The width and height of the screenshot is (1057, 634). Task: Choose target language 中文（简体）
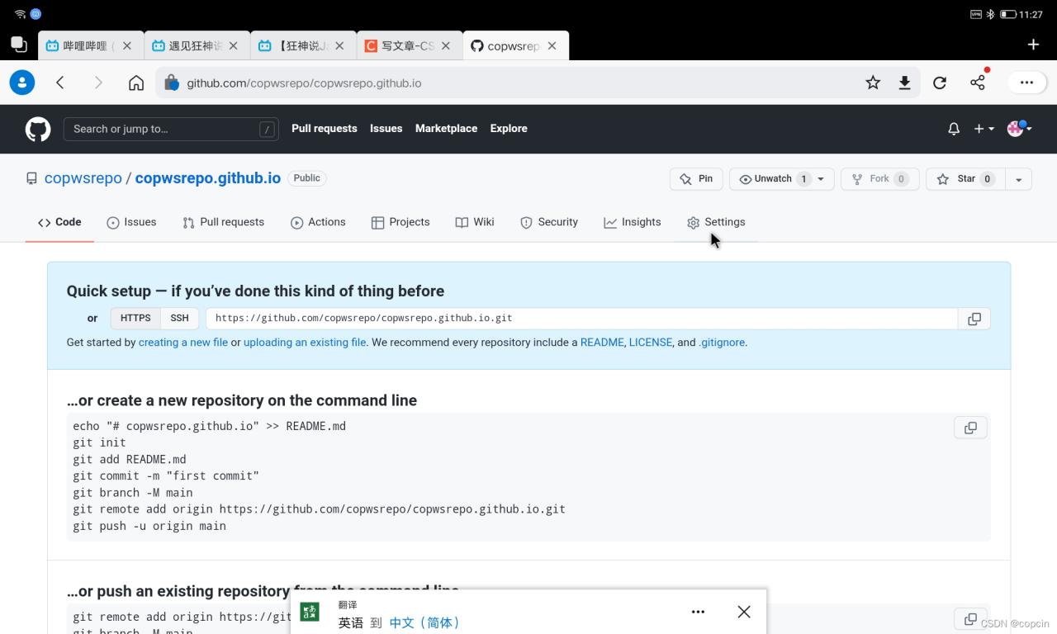(x=424, y=623)
